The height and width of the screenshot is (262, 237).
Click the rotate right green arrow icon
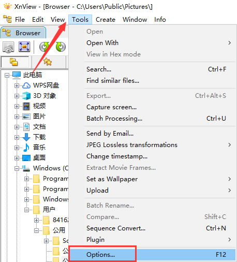[61, 47]
